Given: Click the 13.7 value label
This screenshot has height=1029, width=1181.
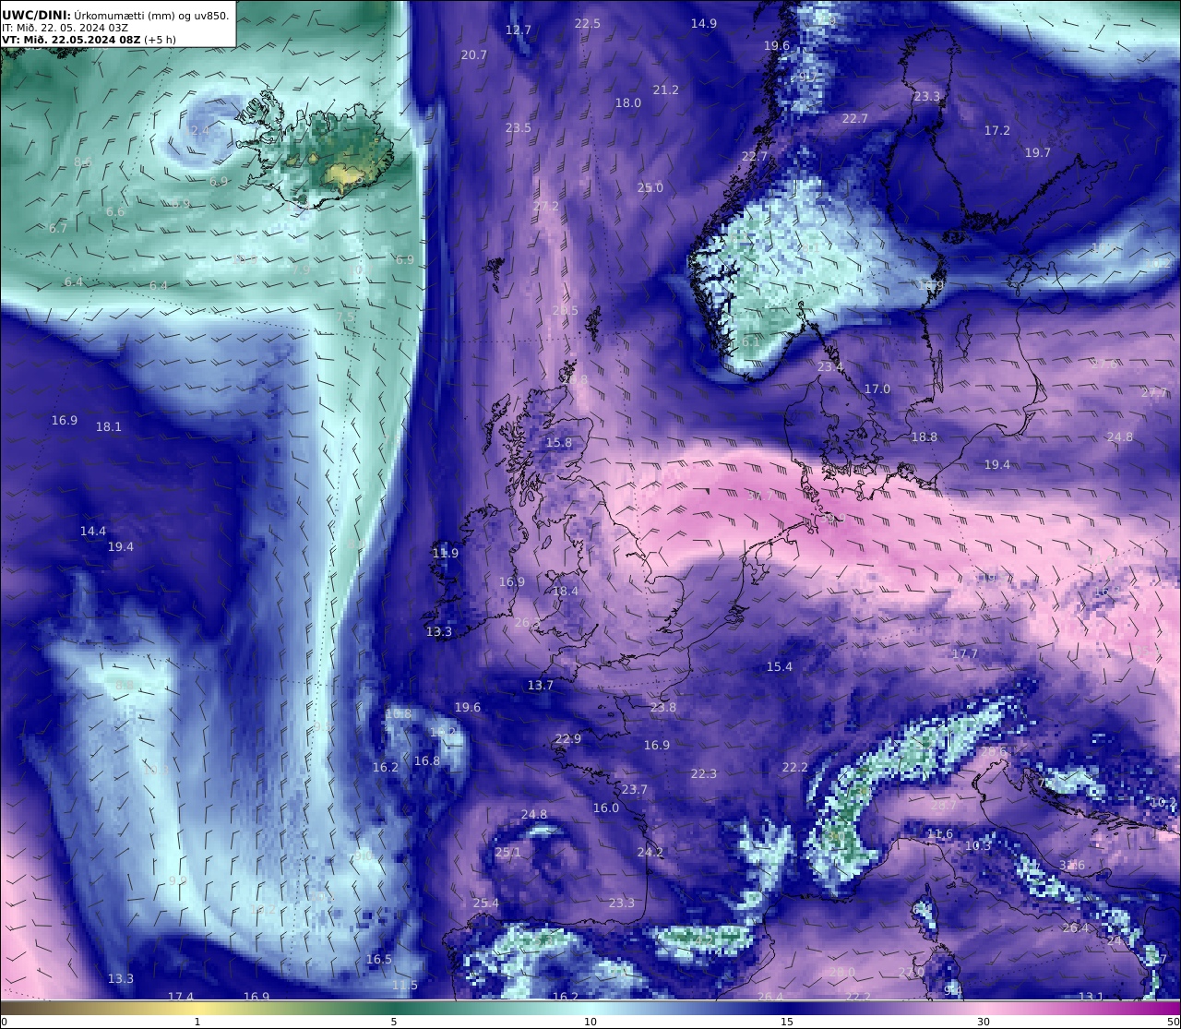Looking at the screenshot, I should tap(541, 686).
